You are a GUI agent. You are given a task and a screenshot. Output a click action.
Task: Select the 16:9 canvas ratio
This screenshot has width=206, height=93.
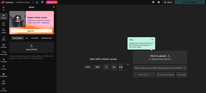click(x=97, y=67)
